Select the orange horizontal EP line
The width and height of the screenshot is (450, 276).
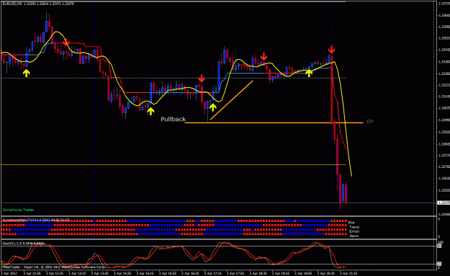click(x=274, y=123)
